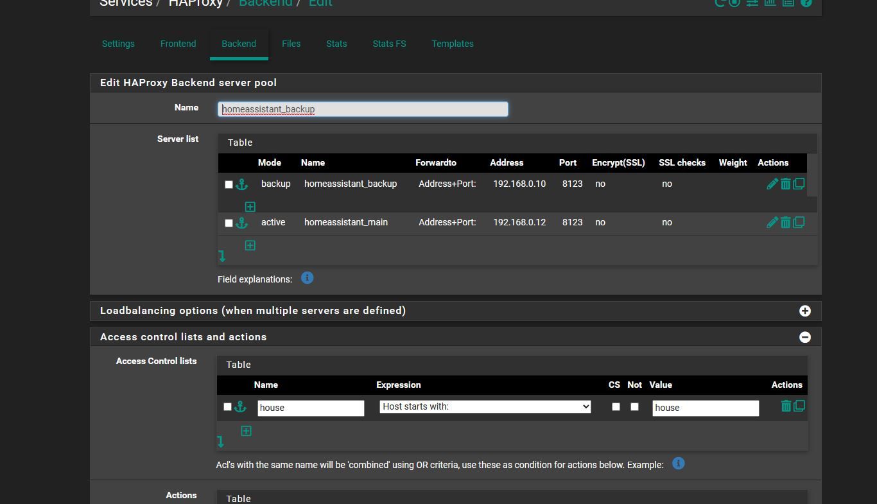
Task: Click the stop service icon in header
Action: coord(734,3)
